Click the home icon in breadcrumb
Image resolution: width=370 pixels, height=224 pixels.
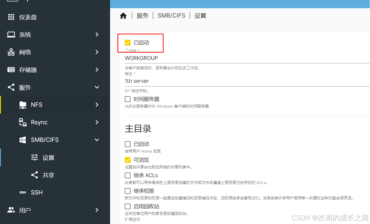coord(123,16)
